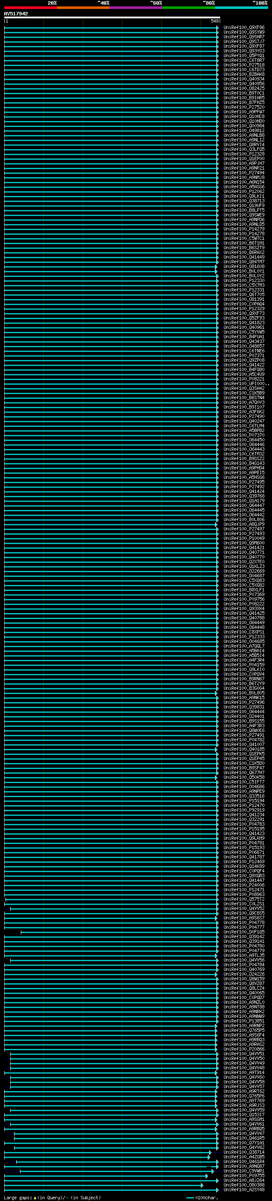Select the UniRef100_B0L805 label
The image size is (272, 1201).
(244, 693)
